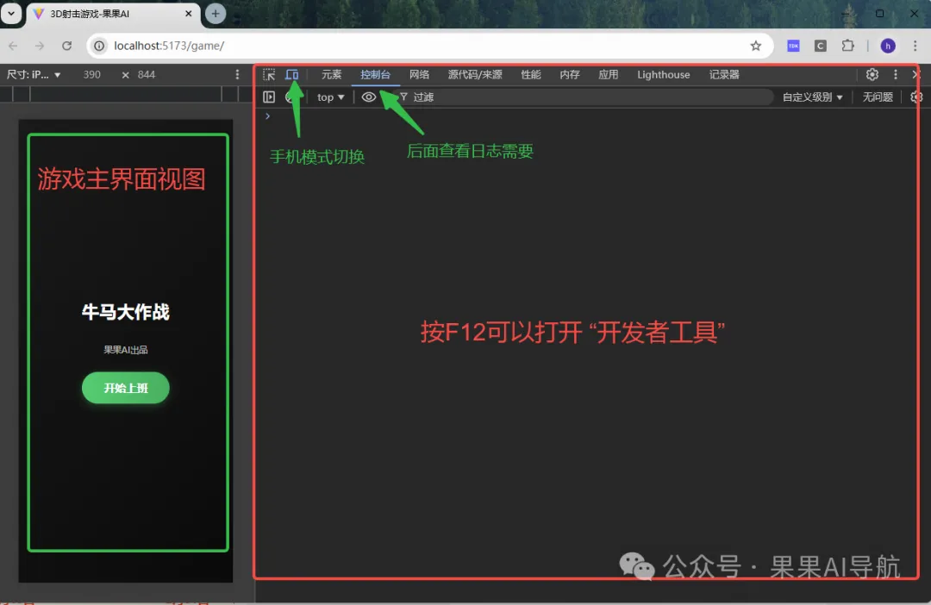Open DevTools settings gear icon
Screen dimensions: 931x605
click(872, 75)
